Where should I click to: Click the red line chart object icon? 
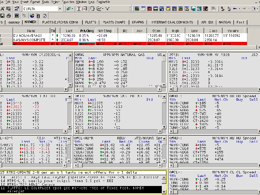[x=149, y=9]
